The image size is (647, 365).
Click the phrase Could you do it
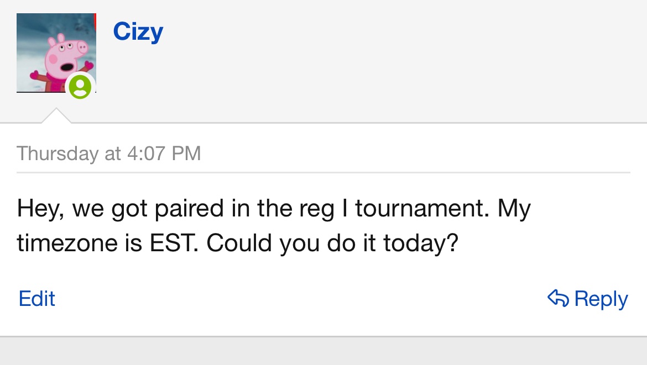[291, 244]
